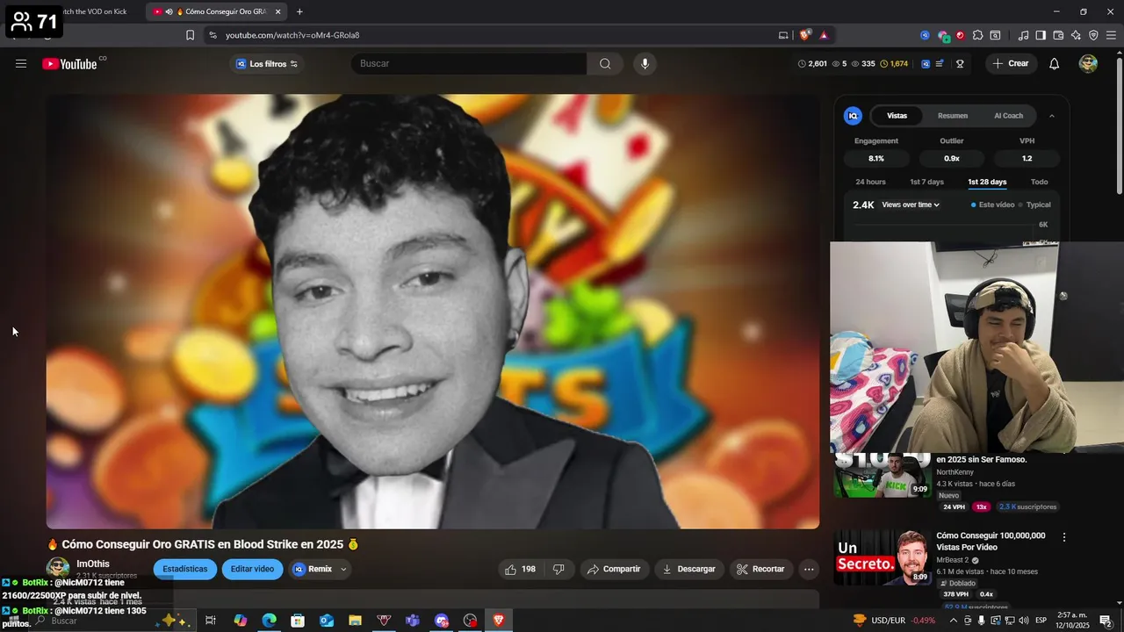Open Brave Rewards triangle icon
This screenshot has width=1124, height=632.
pos(824,35)
